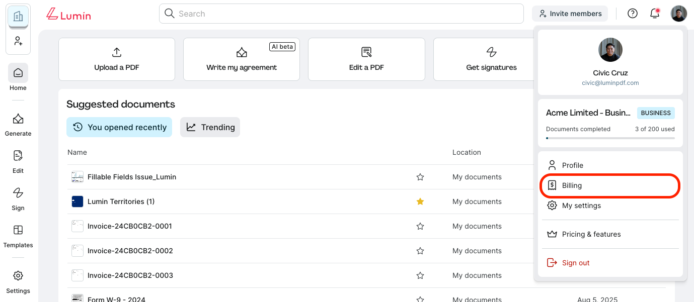Screen dimensions: 694x302
Task: Open the Edit section in sidebar
Action: point(18,162)
